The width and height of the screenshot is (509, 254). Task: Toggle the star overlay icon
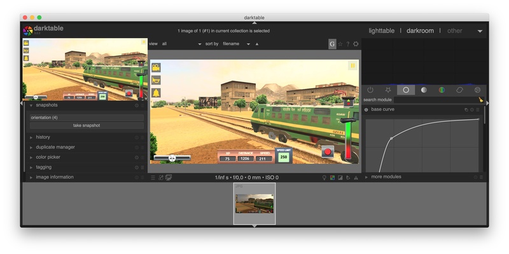pyautogui.click(x=340, y=44)
